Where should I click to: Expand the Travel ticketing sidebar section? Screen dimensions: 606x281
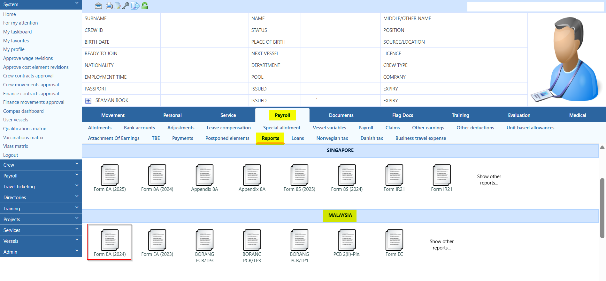coord(41,187)
